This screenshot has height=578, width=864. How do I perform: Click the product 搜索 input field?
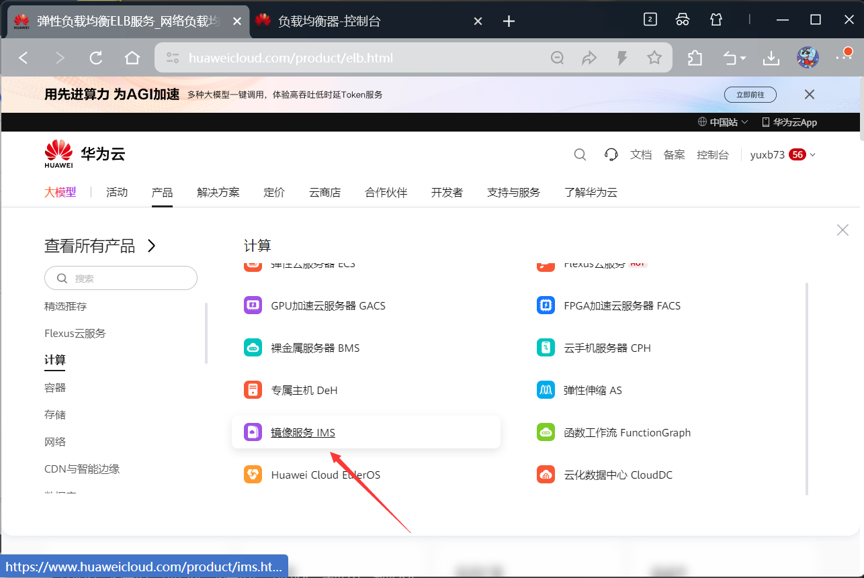click(x=121, y=278)
